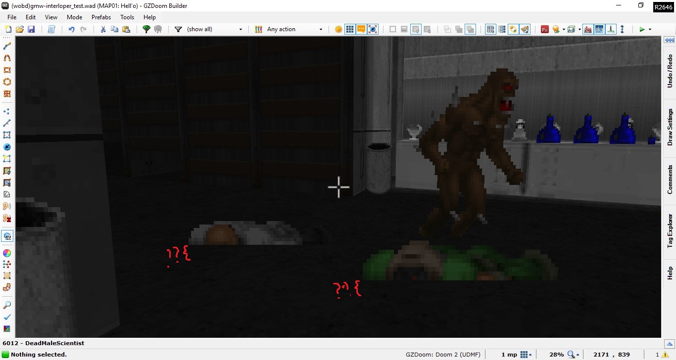This screenshot has width=676, height=360.
Task: Click the linedef color presets icon
Action: coord(258,29)
